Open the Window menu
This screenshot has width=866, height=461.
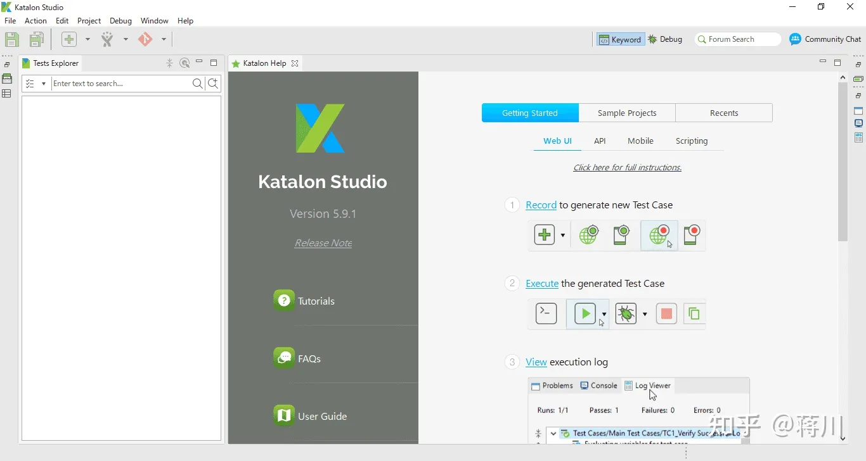[x=155, y=21]
